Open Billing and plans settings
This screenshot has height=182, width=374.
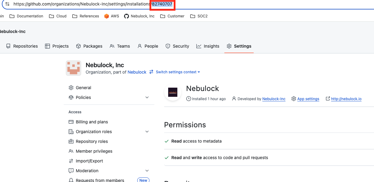click(x=88, y=122)
